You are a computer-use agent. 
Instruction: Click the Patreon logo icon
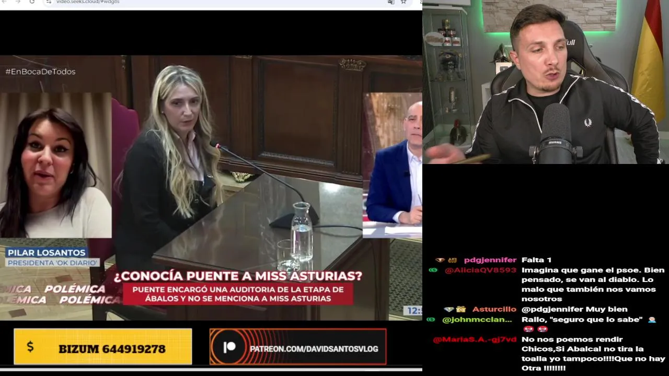click(x=229, y=347)
